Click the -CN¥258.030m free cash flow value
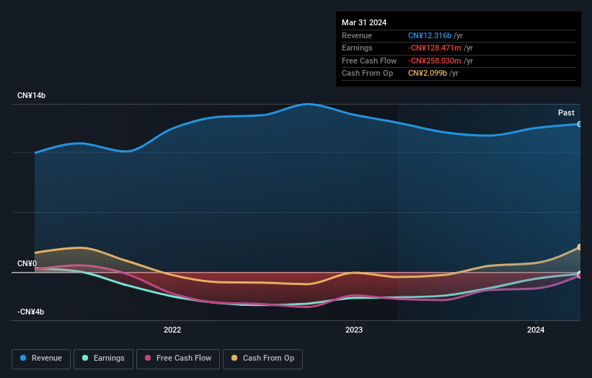This screenshot has width=592, height=378. pyautogui.click(x=435, y=61)
